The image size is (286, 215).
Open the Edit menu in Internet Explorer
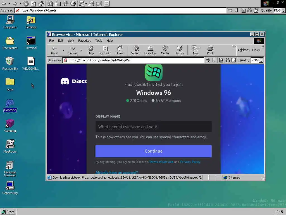pyautogui.click(x=61, y=41)
